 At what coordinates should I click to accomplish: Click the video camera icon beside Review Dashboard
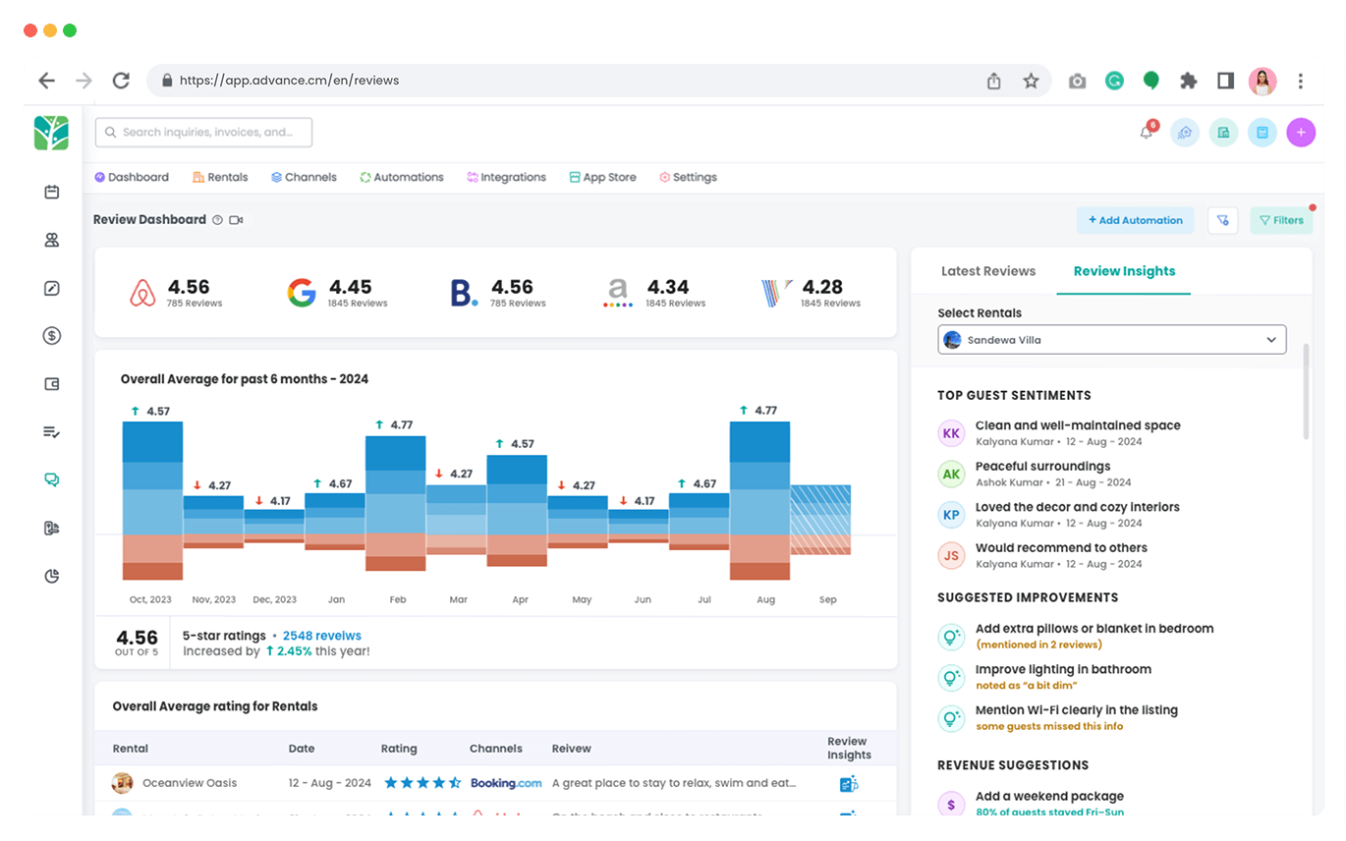click(236, 220)
